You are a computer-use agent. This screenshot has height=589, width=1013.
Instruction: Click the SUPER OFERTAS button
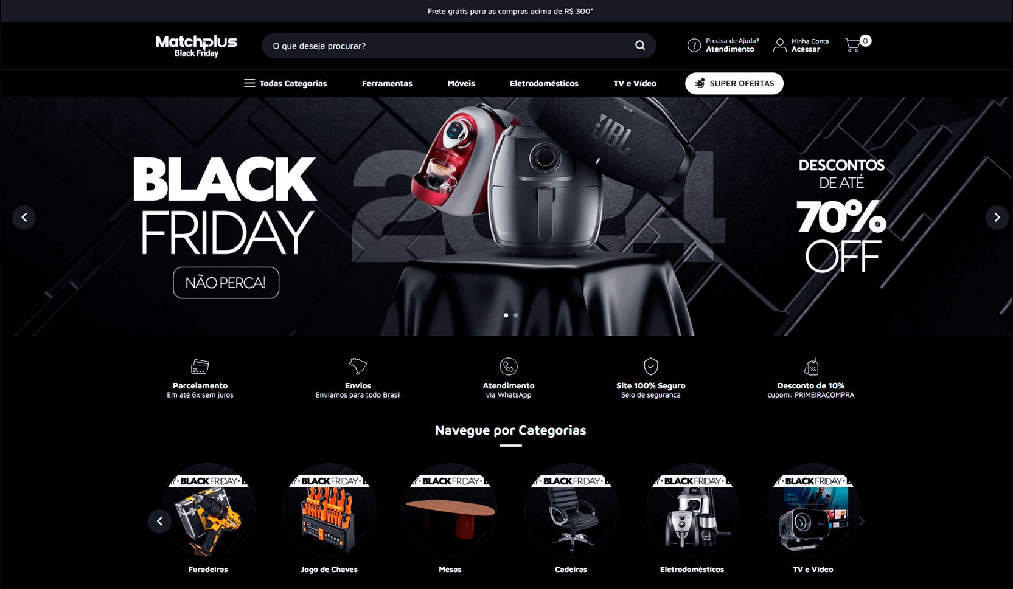click(x=734, y=83)
